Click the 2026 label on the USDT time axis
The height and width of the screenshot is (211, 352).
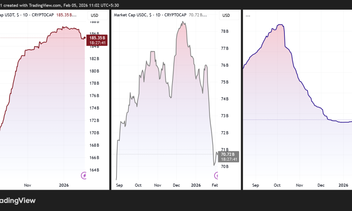click(x=64, y=185)
